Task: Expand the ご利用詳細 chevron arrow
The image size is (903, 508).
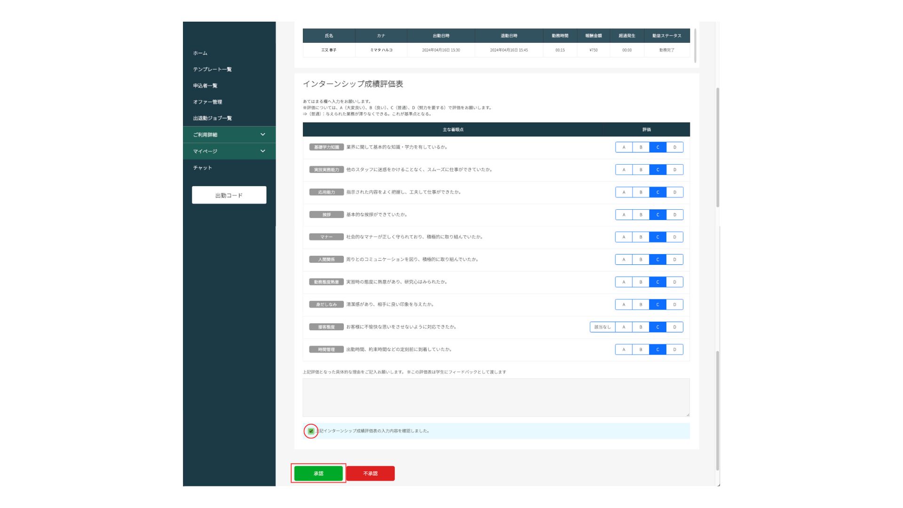Action: (x=262, y=135)
